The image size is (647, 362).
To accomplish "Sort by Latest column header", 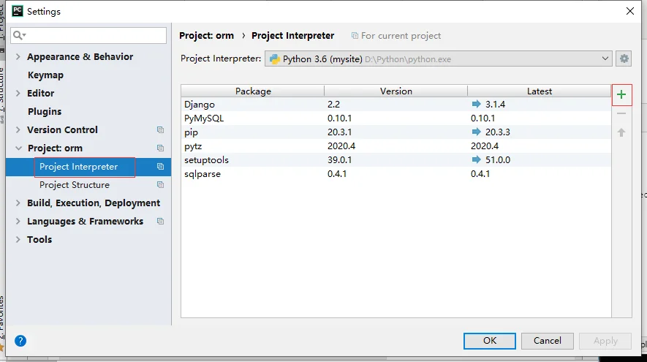I will 539,91.
